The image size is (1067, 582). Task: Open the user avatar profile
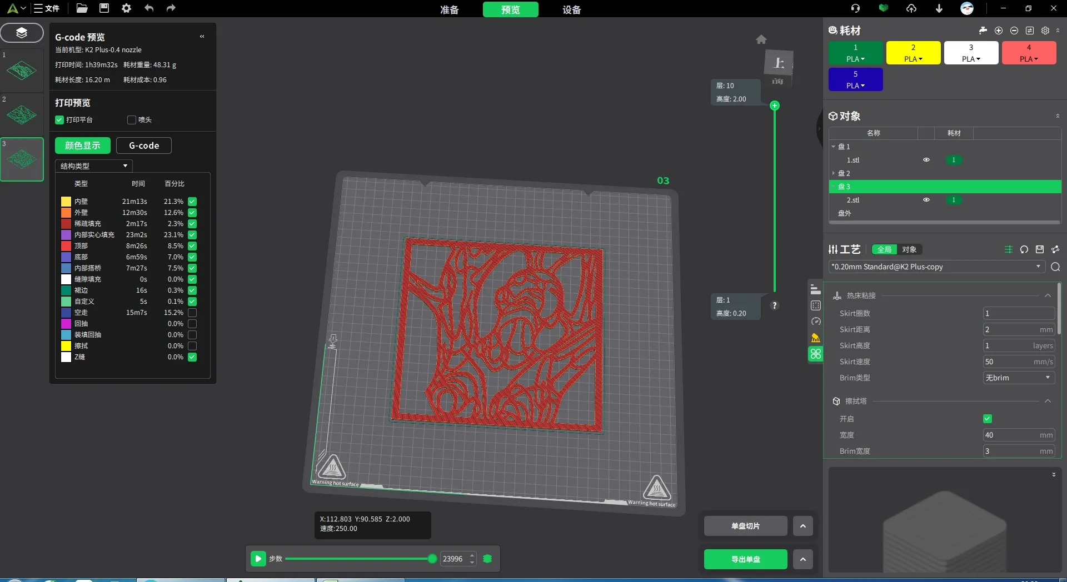click(967, 8)
